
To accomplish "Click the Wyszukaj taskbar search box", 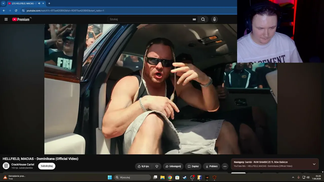I will click(x=132, y=177).
